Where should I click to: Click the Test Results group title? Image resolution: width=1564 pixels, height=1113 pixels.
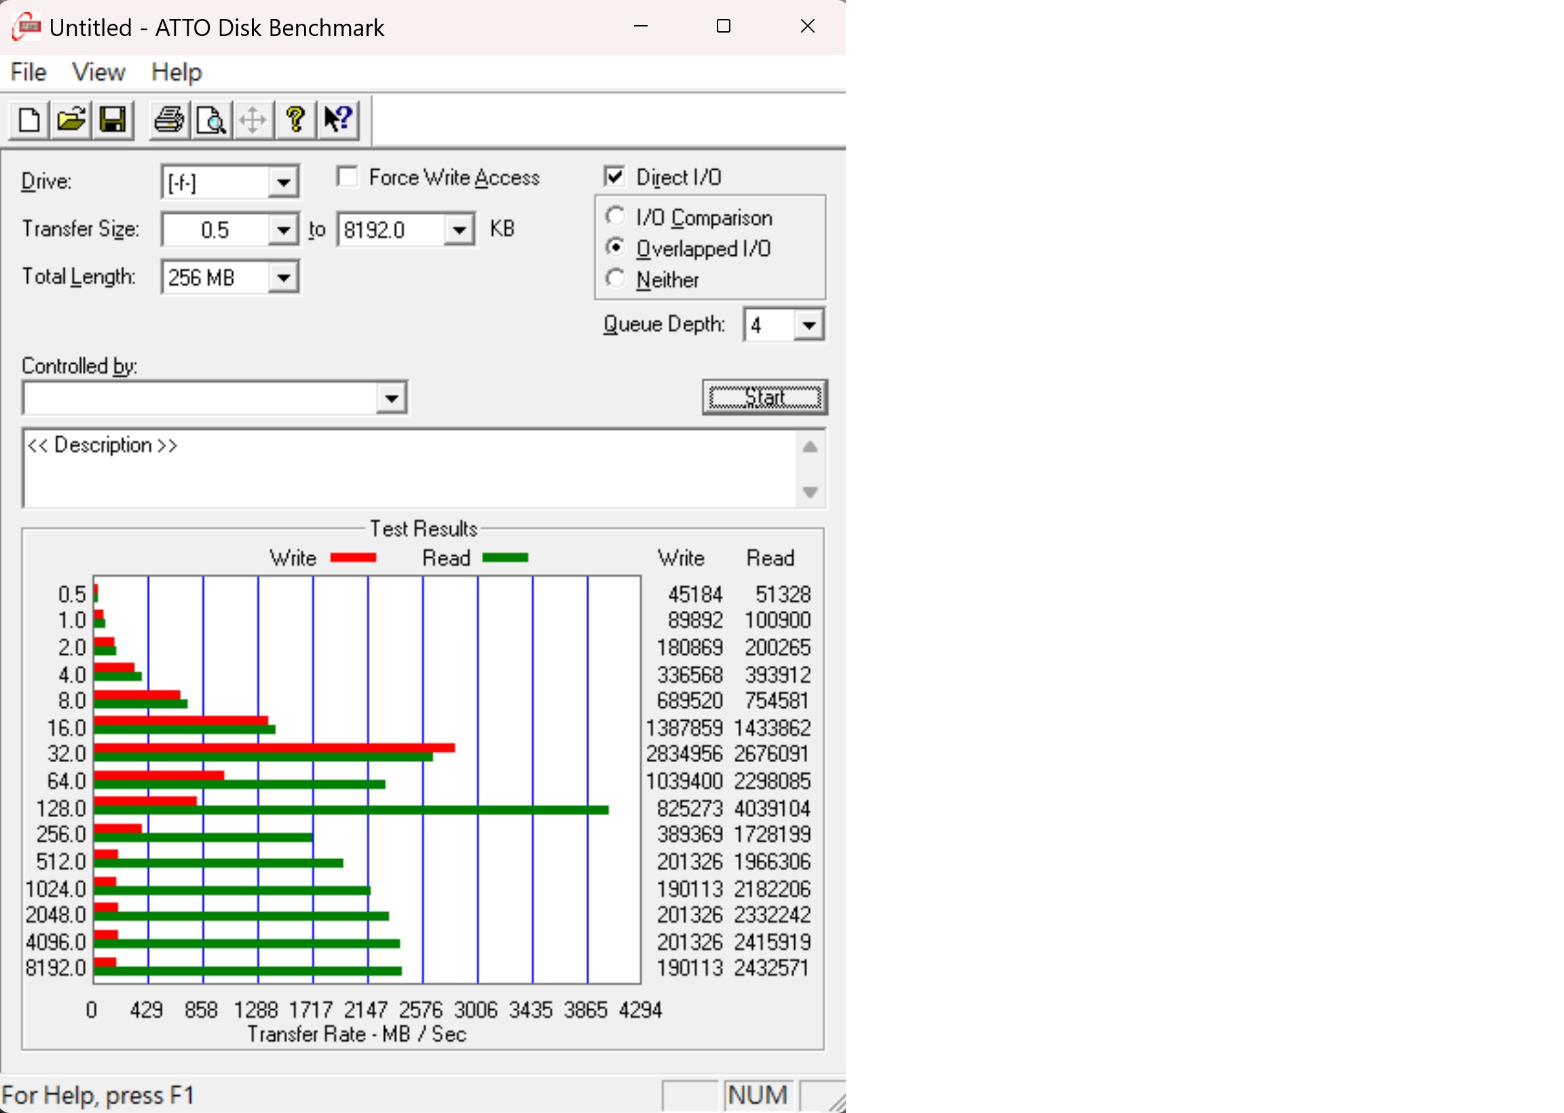pos(424,529)
